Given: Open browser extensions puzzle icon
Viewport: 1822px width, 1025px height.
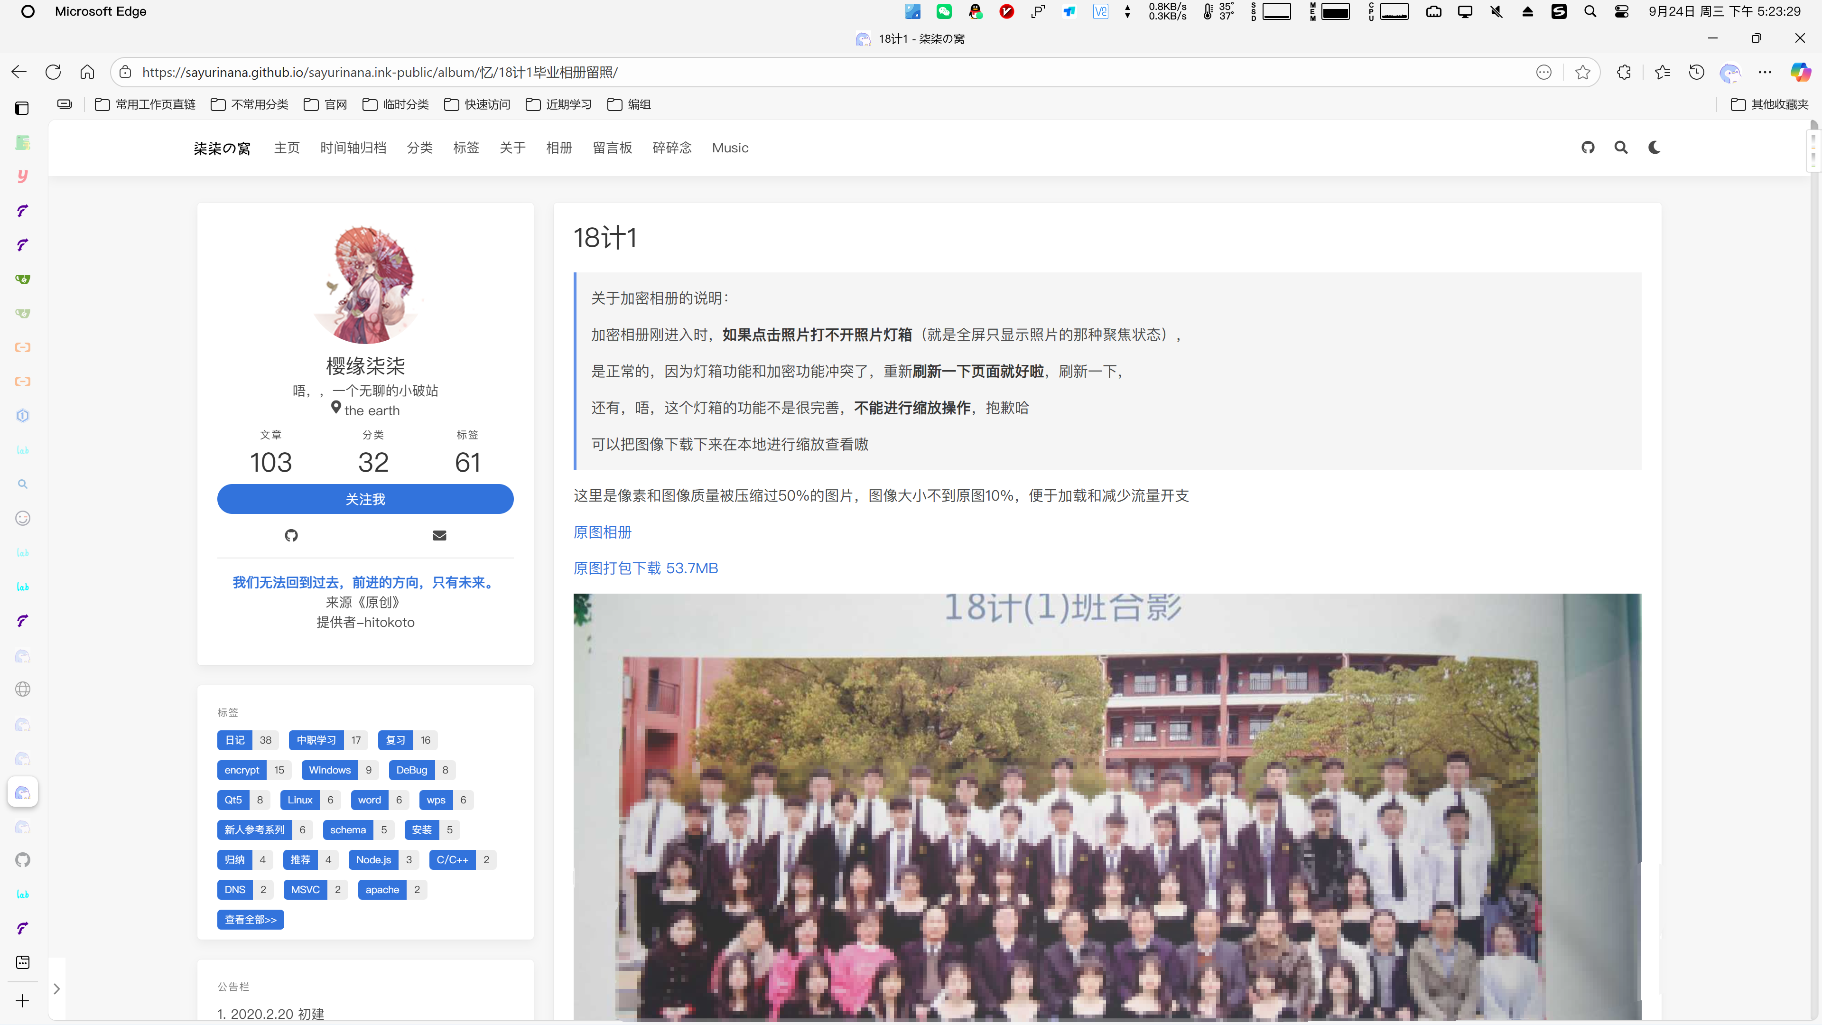Looking at the screenshot, I should tap(1624, 72).
